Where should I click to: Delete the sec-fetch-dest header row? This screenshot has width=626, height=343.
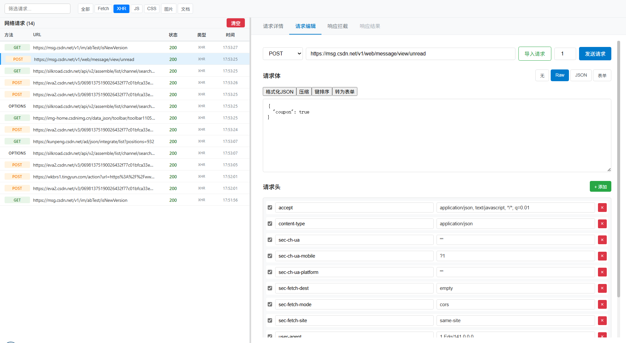(602, 288)
